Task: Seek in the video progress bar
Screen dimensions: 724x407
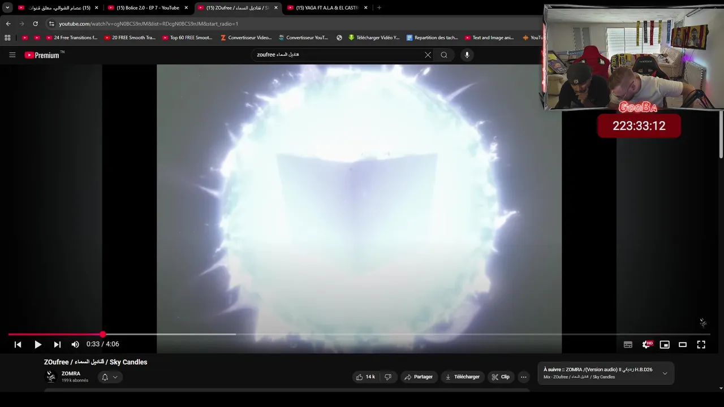Action: (x=359, y=334)
